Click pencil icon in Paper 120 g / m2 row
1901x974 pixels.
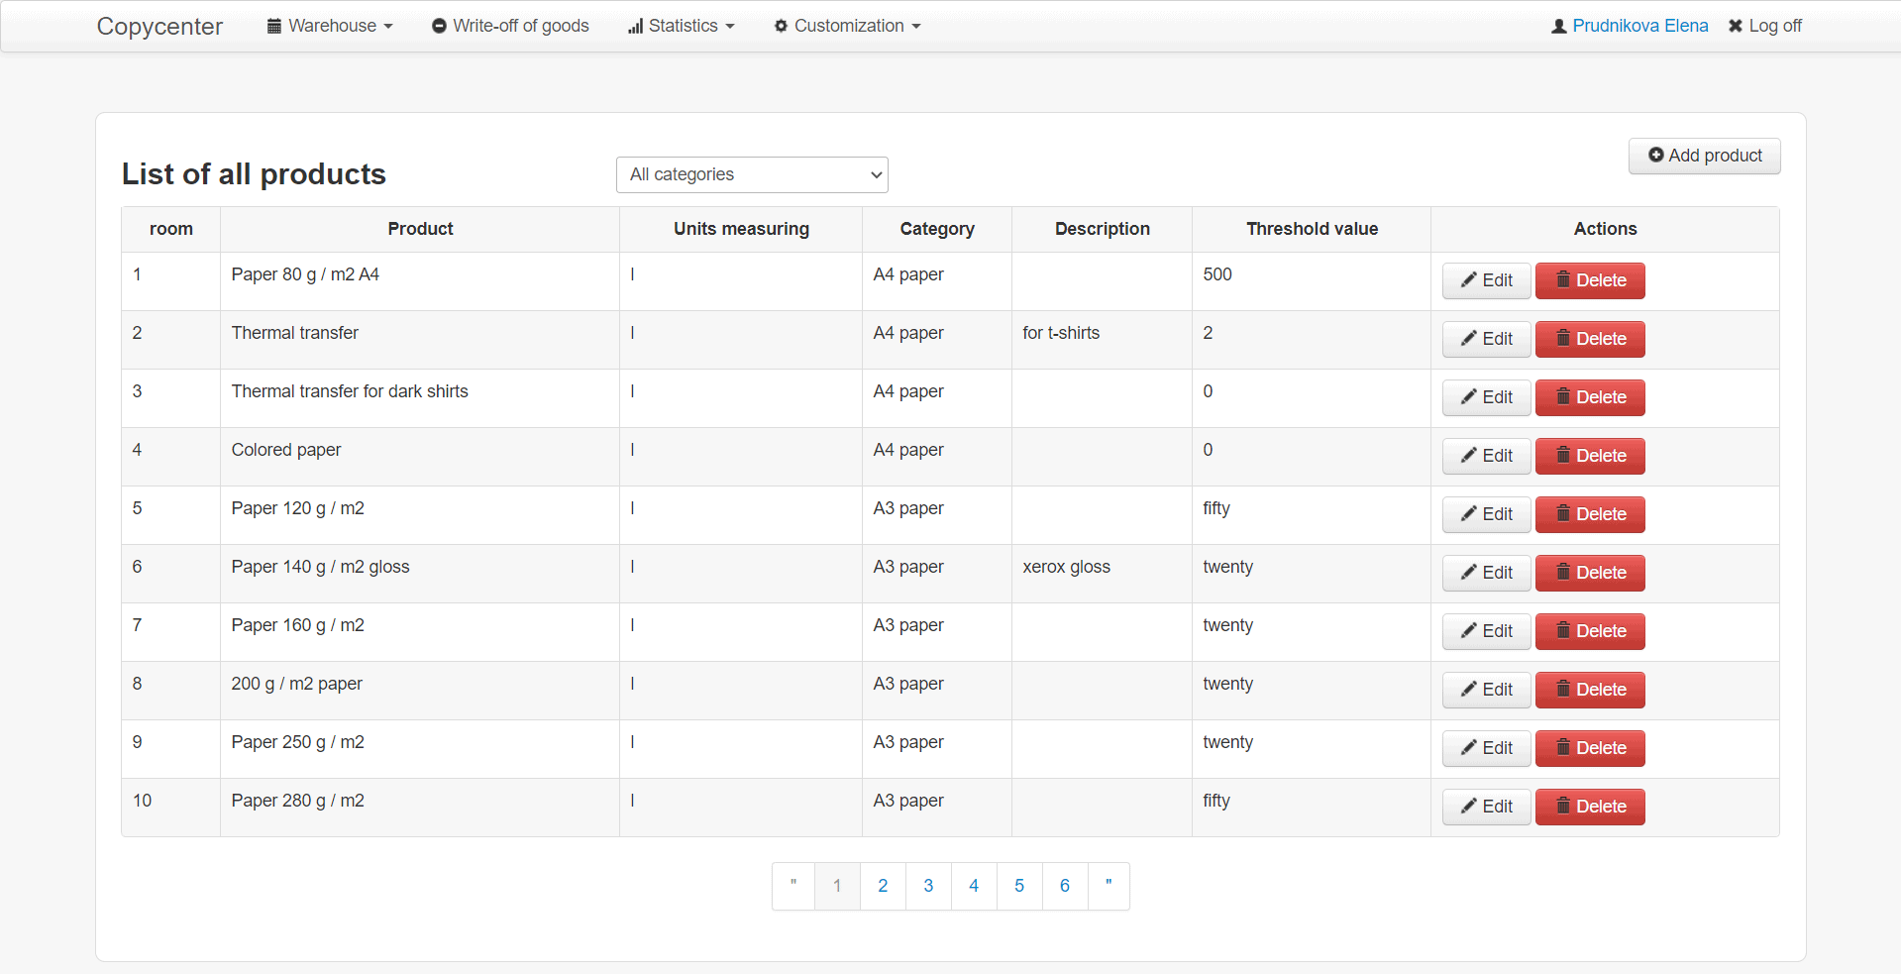1469,514
